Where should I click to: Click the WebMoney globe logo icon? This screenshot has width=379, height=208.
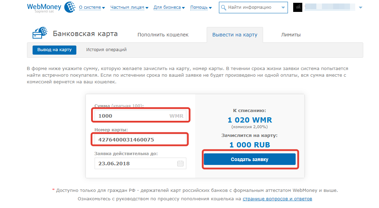pyautogui.click(x=70, y=7)
